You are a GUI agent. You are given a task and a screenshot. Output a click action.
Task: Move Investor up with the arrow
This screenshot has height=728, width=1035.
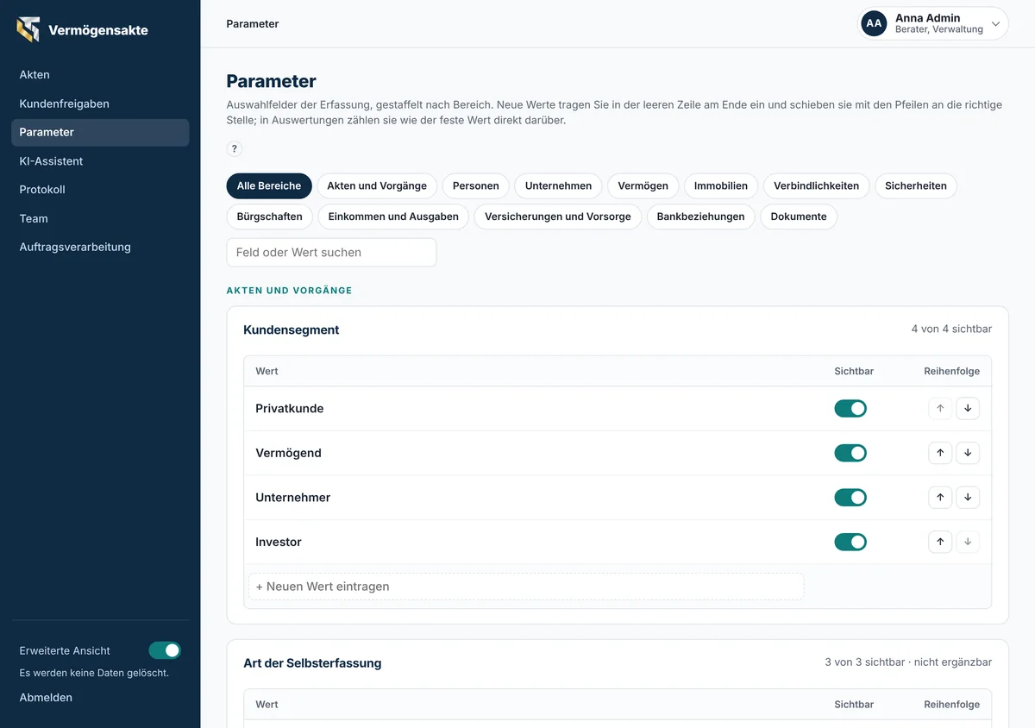click(940, 542)
